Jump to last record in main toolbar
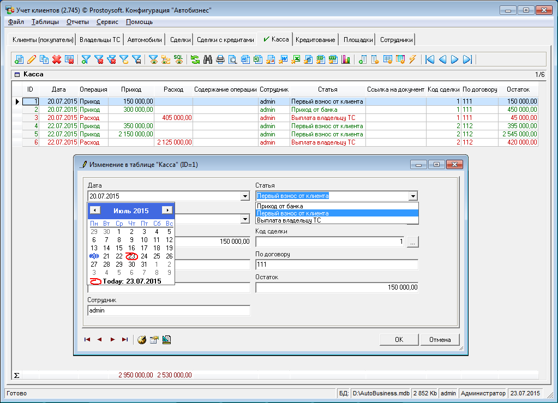 pyautogui.click(x=467, y=59)
